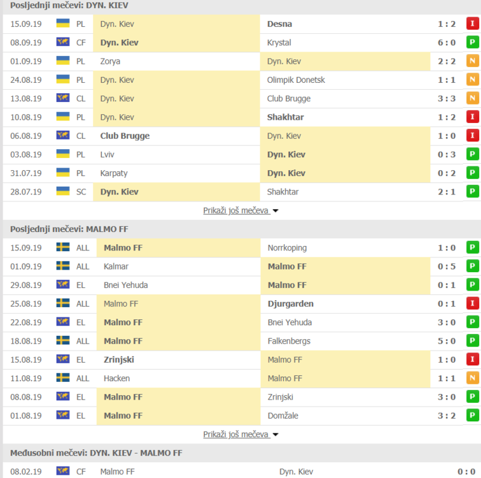Viewport: 481px width, 478px height.
Task: Click Dyn. Kiev in the 08.02.19 head-to-head row
Action: click(296, 472)
